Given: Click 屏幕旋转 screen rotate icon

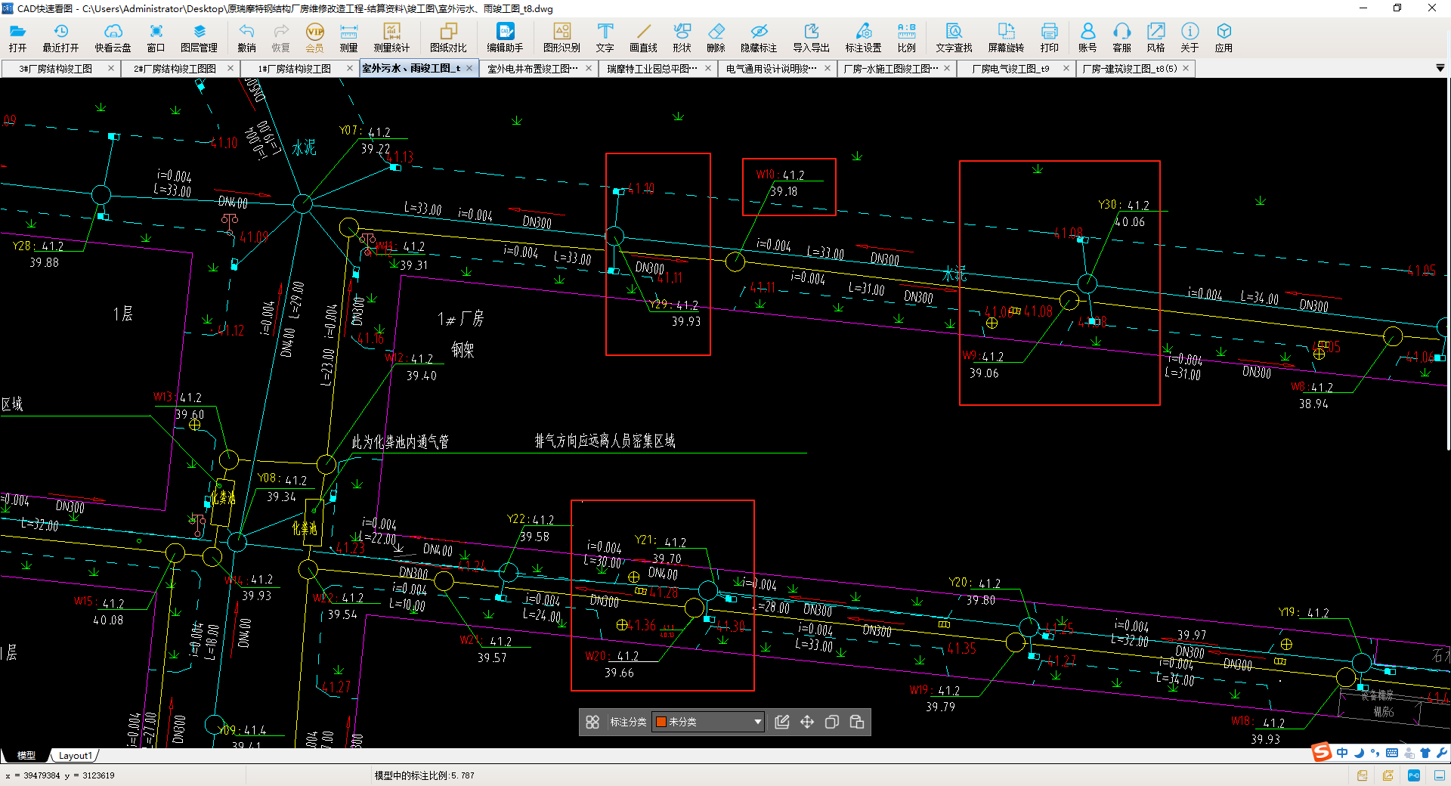Looking at the screenshot, I should 1006,36.
